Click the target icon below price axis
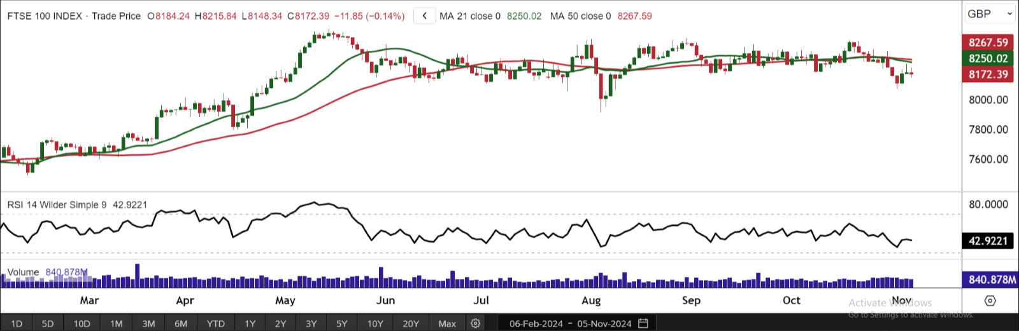 pyautogui.click(x=990, y=301)
